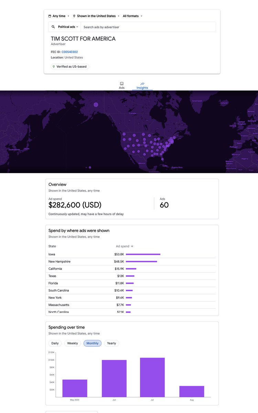The height and width of the screenshot is (413, 258).
Task: Click the Insights chart icon
Action: (x=142, y=84)
